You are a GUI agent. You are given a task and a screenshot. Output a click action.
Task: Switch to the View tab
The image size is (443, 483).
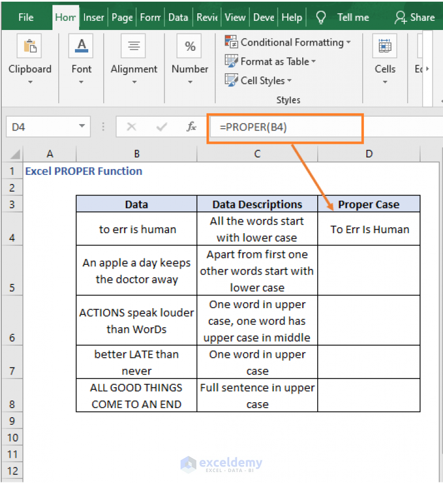coord(235,17)
